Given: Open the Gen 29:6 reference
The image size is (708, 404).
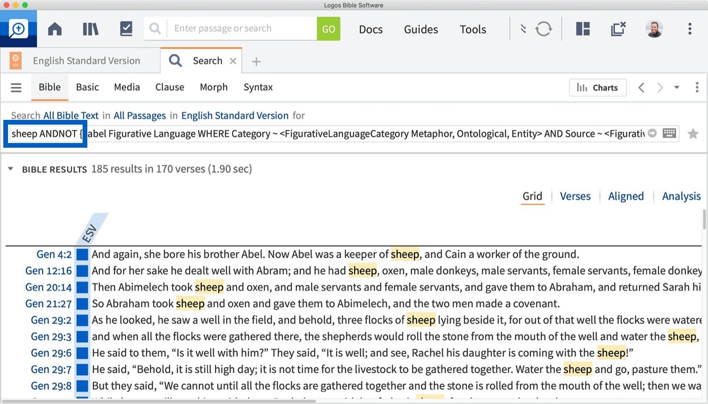Looking at the screenshot, I should click(x=51, y=353).
